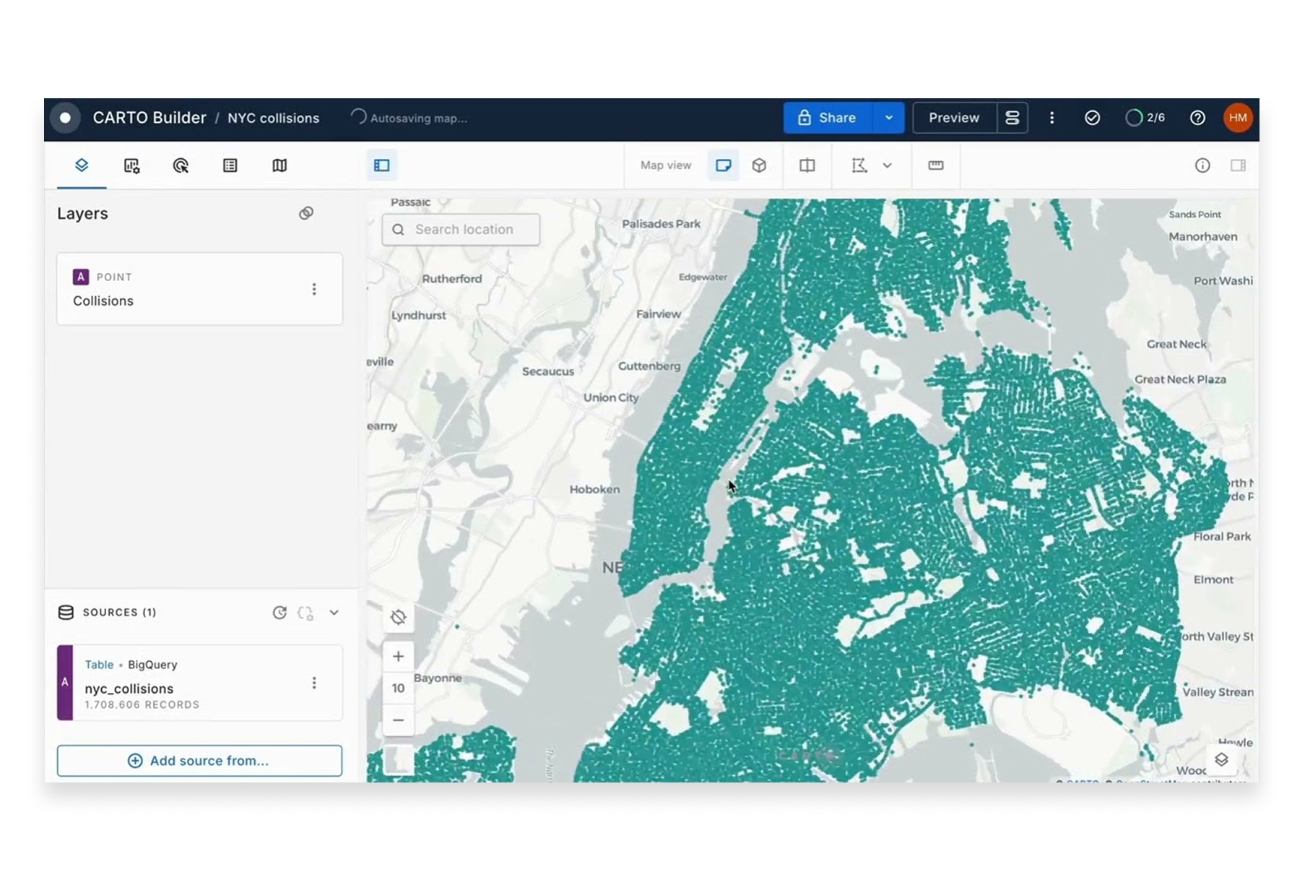Open the Layers panel tab
The image size is (1305, 880).
[81, 165]
